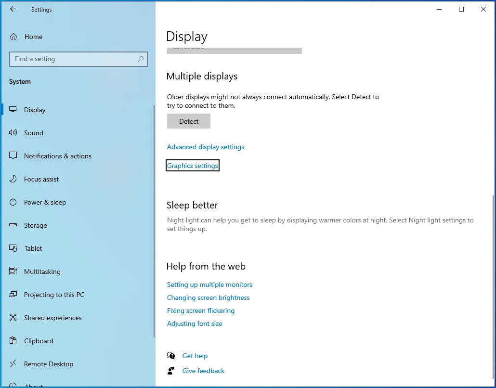Click the sidebar vertical scrollbar
Viewport: 496px width, 388px height.
[154, 221]
